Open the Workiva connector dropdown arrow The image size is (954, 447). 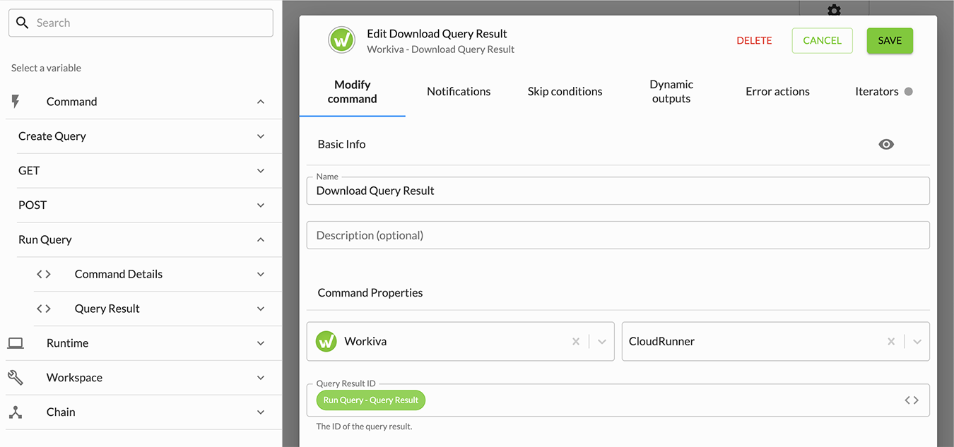602,342
